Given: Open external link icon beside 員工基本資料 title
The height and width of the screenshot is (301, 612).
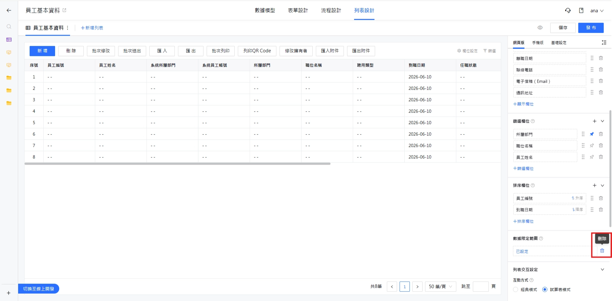Looking at the screenshot, I should coord(64,10).
